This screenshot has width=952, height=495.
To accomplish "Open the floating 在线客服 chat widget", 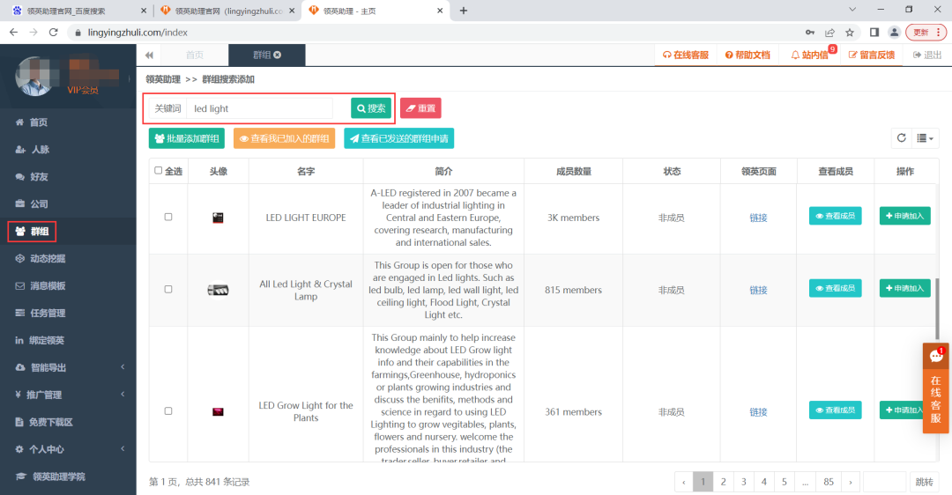I will point(935,388).
